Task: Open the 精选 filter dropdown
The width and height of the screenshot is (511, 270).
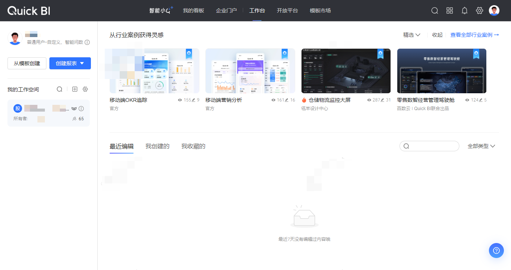Action: click(411, 35)
